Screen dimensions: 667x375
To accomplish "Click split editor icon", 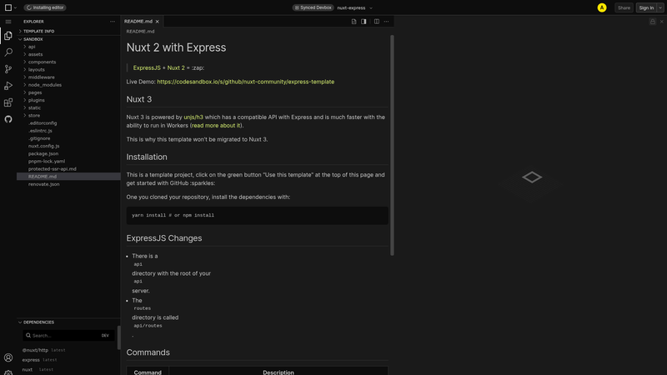I will coord(377,22).
